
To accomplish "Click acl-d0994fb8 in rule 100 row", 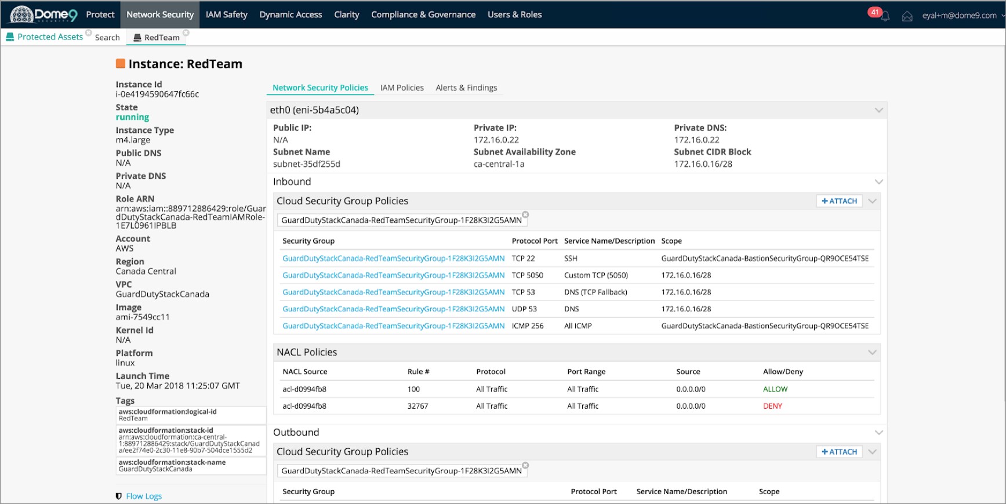I will 304,389.
